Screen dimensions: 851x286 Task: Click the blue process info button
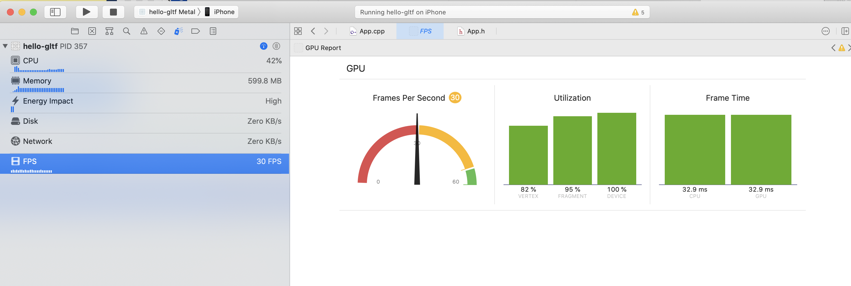click(264, 46)
